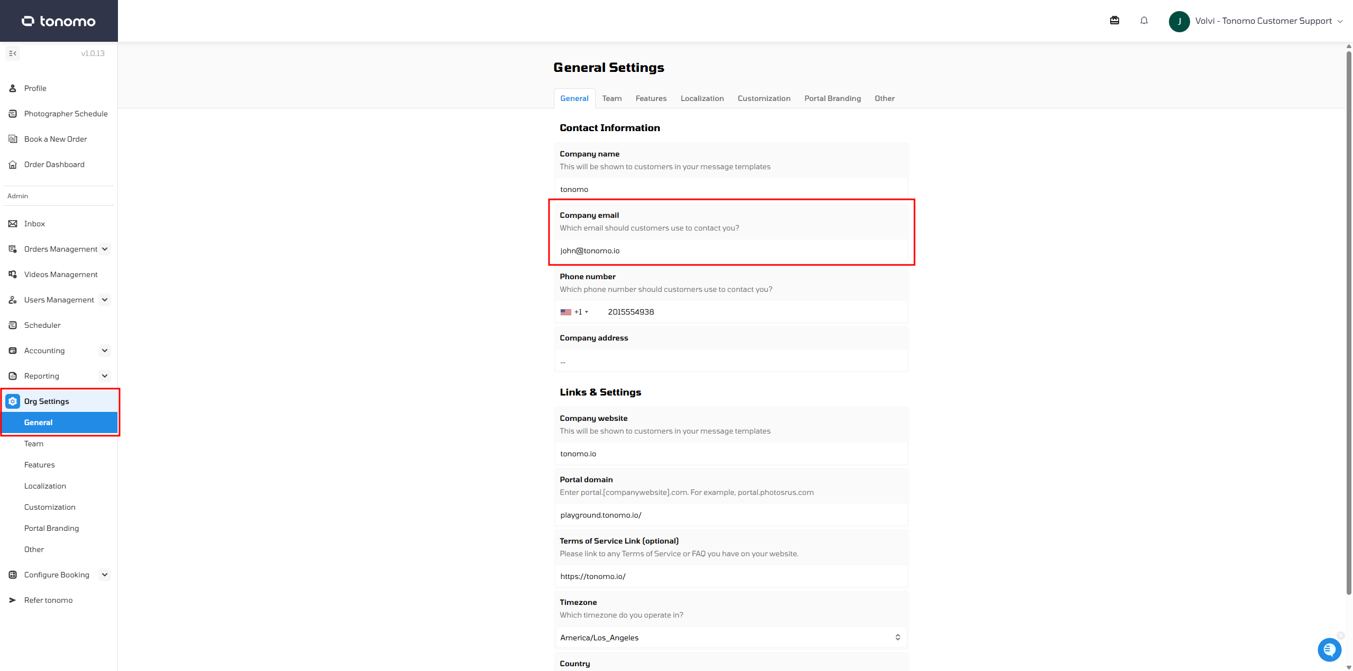Viewport: 1353px width, 671px height.
Task: Expand Users Management submenu
Action: click(x=105, y=300)
